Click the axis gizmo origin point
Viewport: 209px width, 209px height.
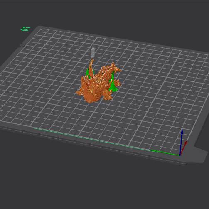coord(180,155)
